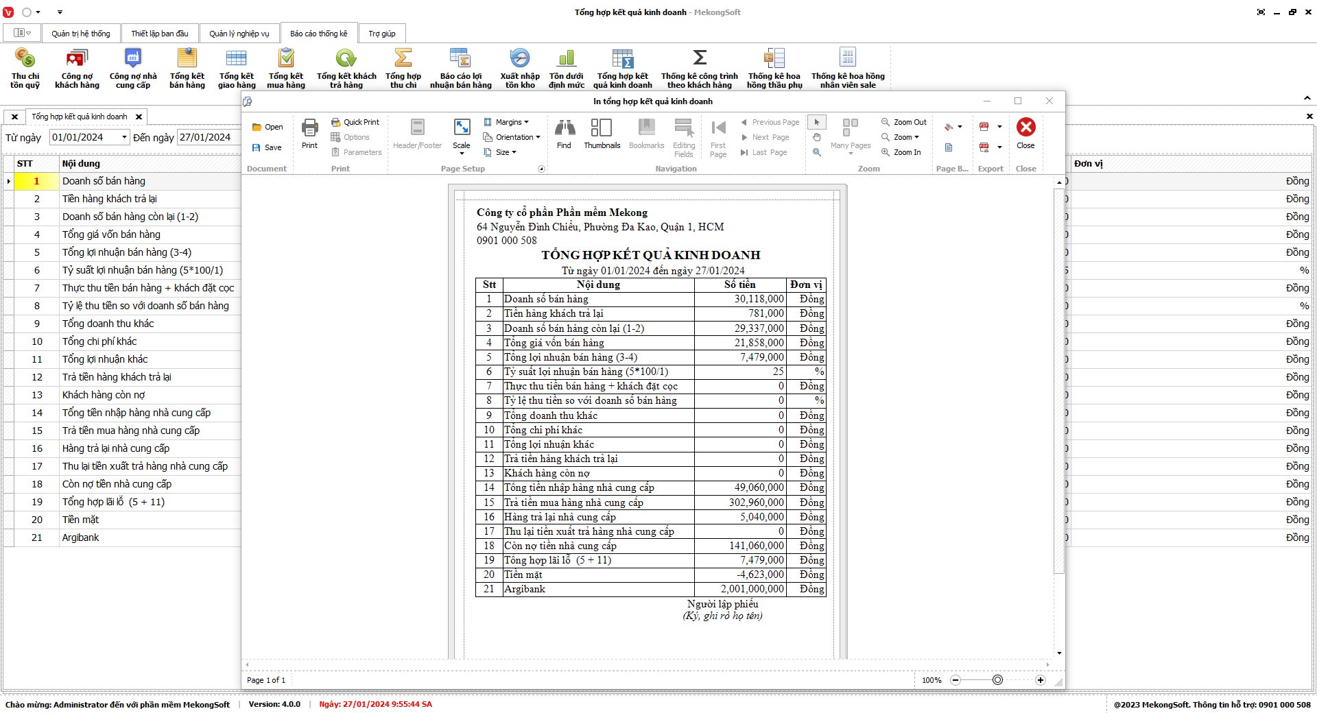Click the Print icon in preview toolbar
1317x713 pixels.
coord(309,134)
